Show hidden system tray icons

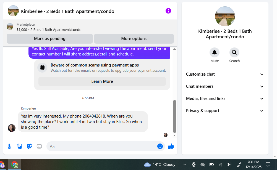pos(185,165)
